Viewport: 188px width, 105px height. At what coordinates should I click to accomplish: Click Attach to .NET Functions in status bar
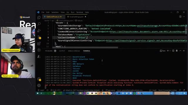point(81,90)
